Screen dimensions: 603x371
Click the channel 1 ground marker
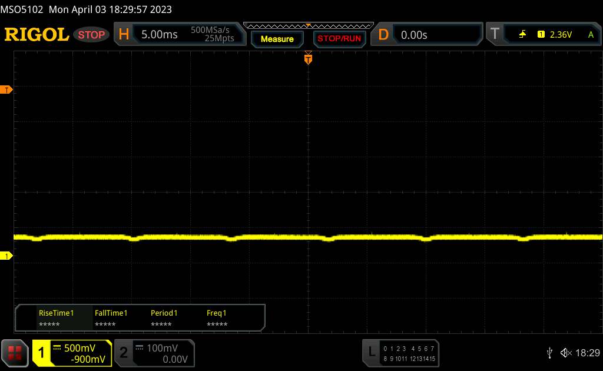(6, 256)
